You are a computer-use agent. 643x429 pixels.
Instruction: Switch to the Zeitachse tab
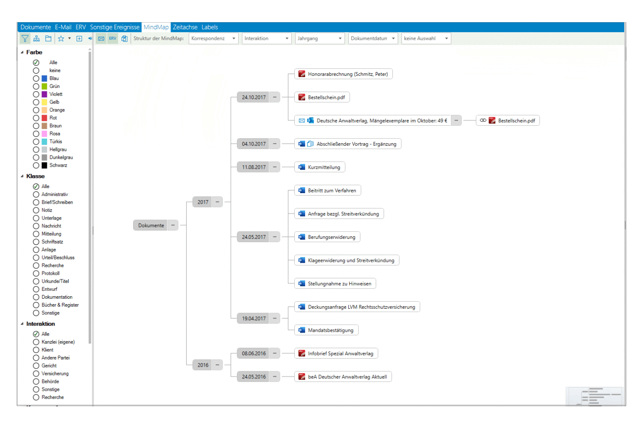185,27
